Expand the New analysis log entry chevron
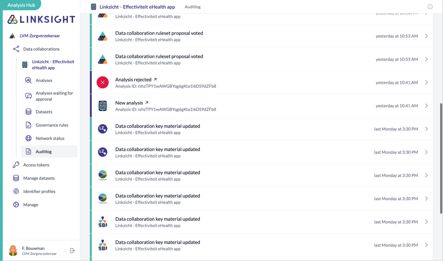 (427, 106)
